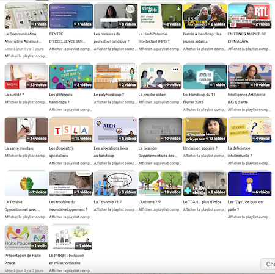The image size is (275, 274).
Task: Click title Les mesures de protection juridique
Action: coord(111,38)
